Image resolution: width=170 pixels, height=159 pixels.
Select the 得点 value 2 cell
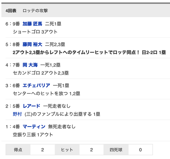tap(42, 149)
